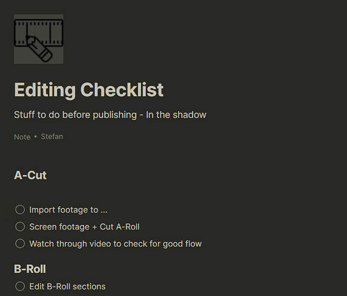Click the Editing Checklist page title
This screenshot has height=296, width=347.
[x=89, y=90]
